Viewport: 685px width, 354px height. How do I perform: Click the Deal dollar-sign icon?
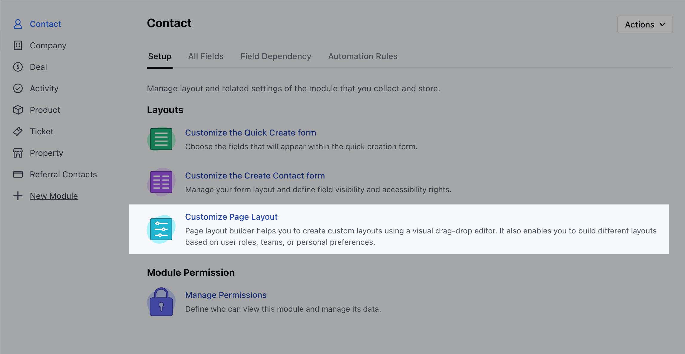18,67
